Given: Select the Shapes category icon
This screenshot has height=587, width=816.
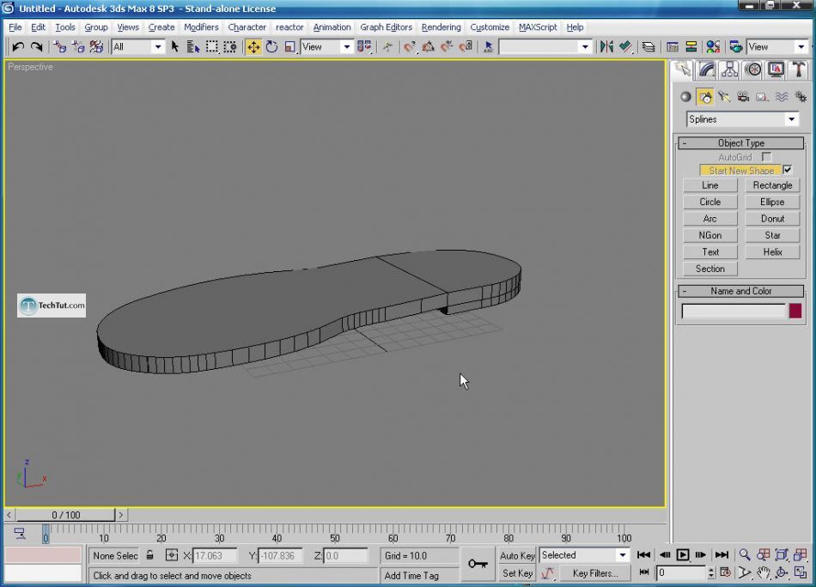Looking at the screenshot, I should (705, 97).
